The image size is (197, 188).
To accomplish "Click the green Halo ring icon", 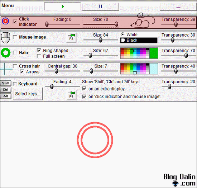I will coord(5,53).
